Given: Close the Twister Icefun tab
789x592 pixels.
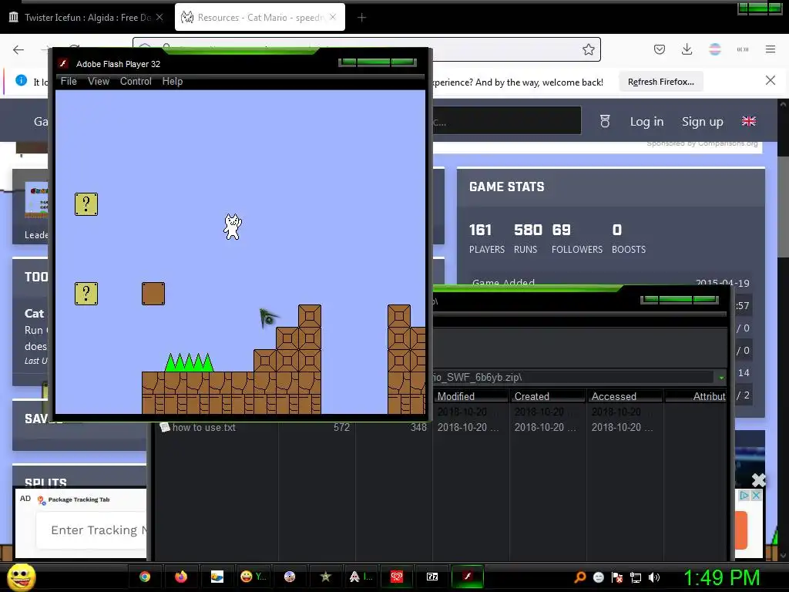Looking at the screenshot, I should click(x=159, y=17).
